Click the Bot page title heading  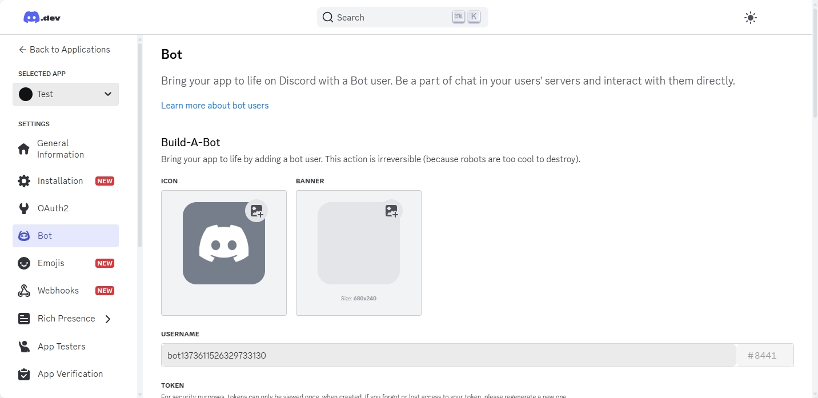click(x=171, y=54)
